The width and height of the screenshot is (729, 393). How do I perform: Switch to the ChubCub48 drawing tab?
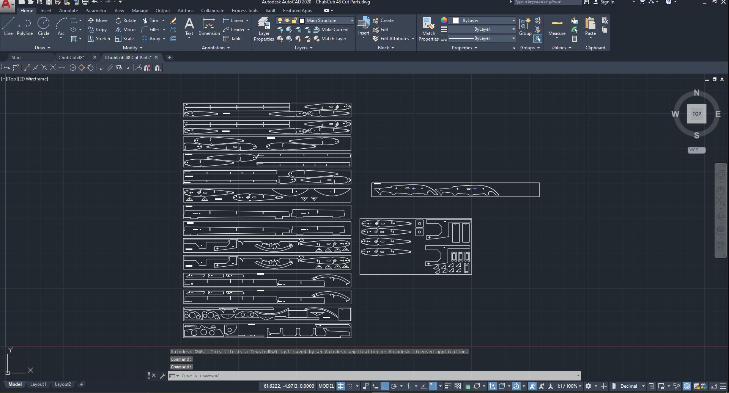coord(71,57)
